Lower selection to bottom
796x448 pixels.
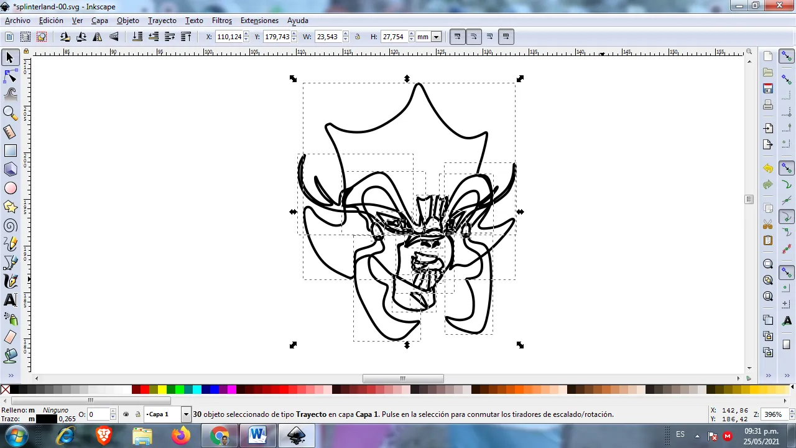[137, 37]
